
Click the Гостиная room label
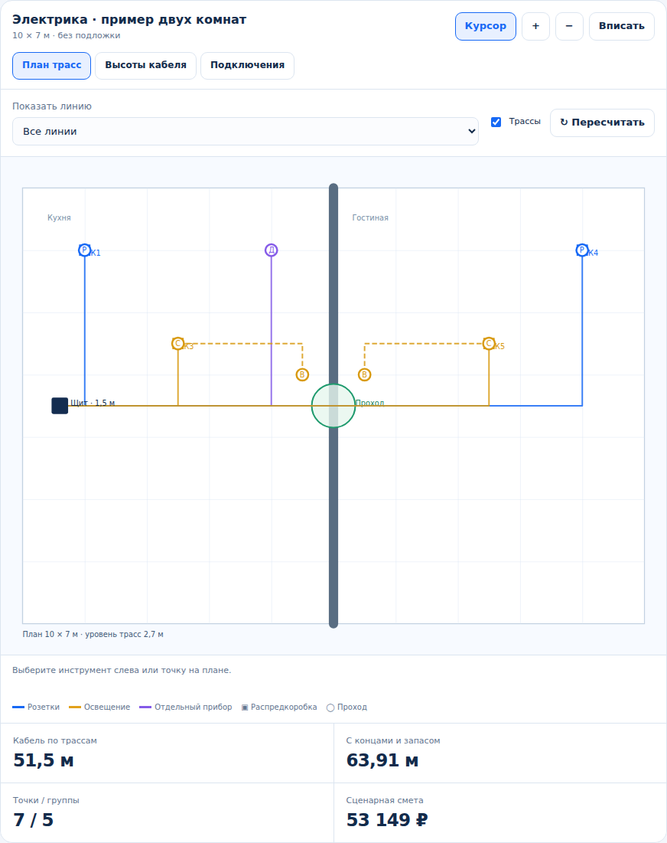coord(370,217)
